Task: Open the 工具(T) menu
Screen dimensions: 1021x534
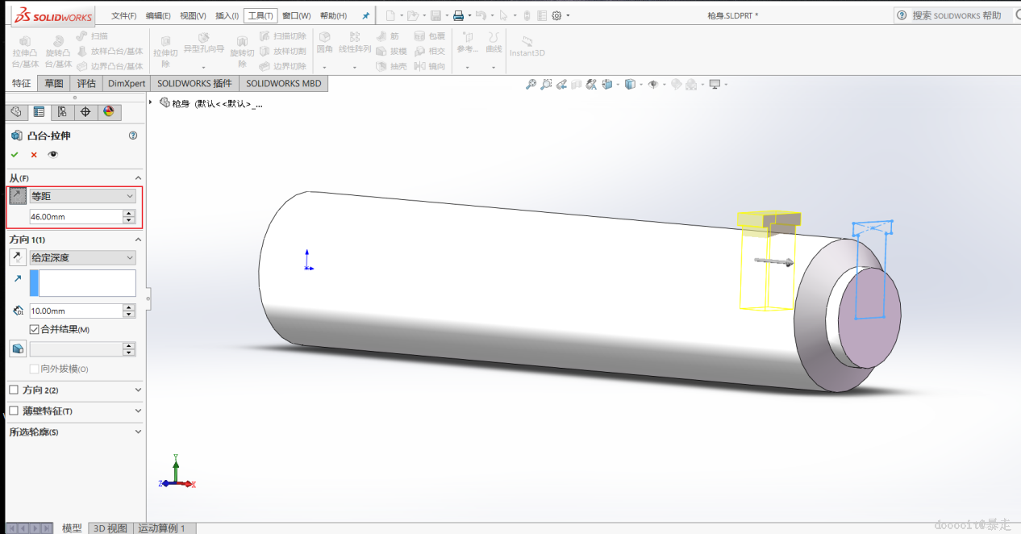Action: (x=260, y=15)
